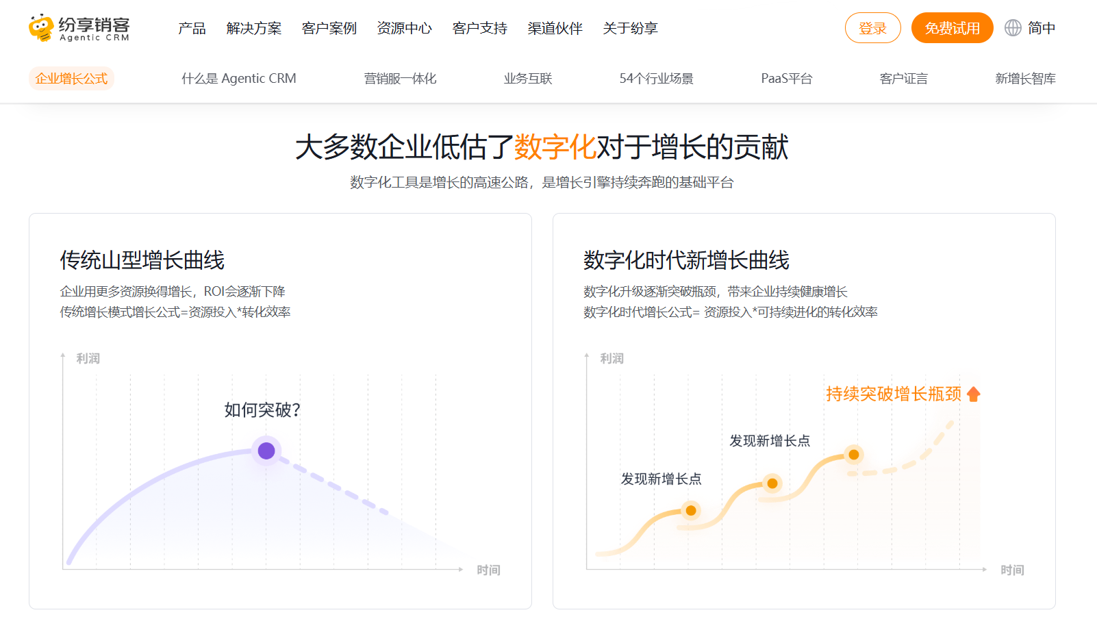Open the 渠道伙伴 menu

555,28
